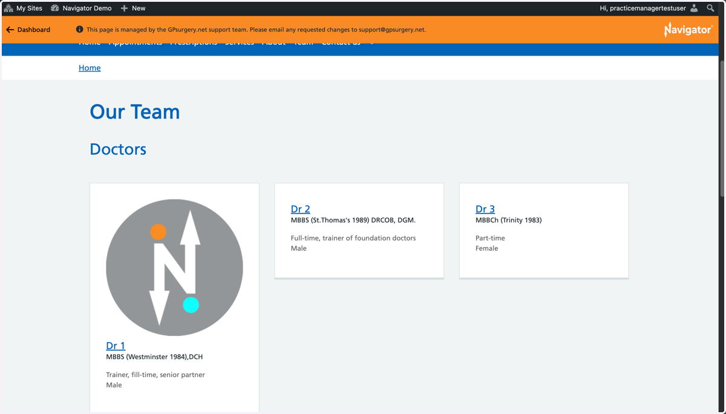Click the plus icon beside New
Viewport: 726px width, 414px height.
(x=124, y=8)
